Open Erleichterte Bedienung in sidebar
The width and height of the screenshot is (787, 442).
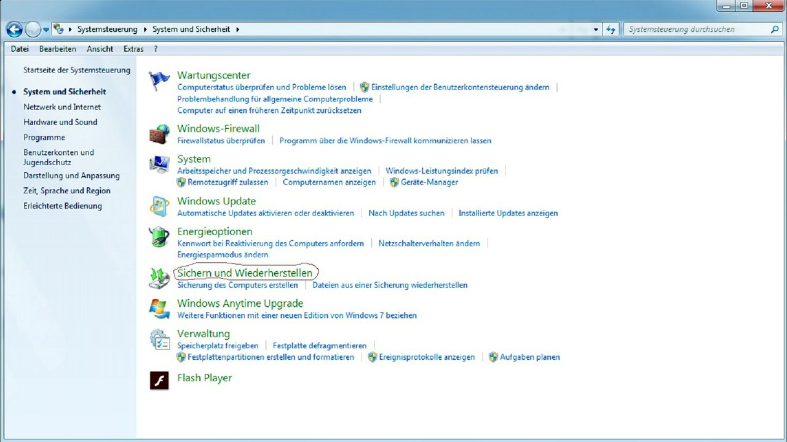tap(63, 206)
